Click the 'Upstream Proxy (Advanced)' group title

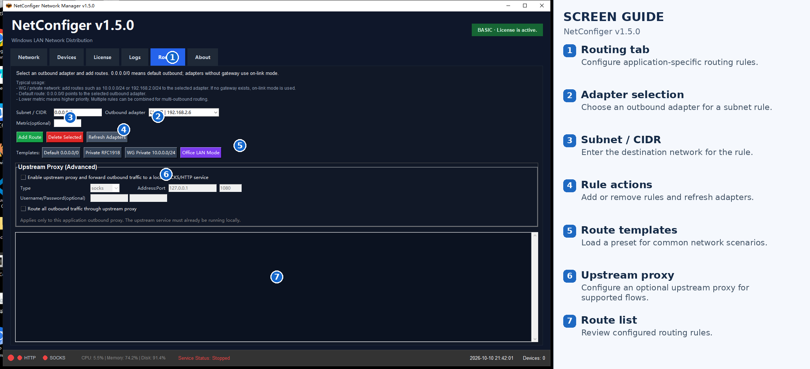[58, 167]
